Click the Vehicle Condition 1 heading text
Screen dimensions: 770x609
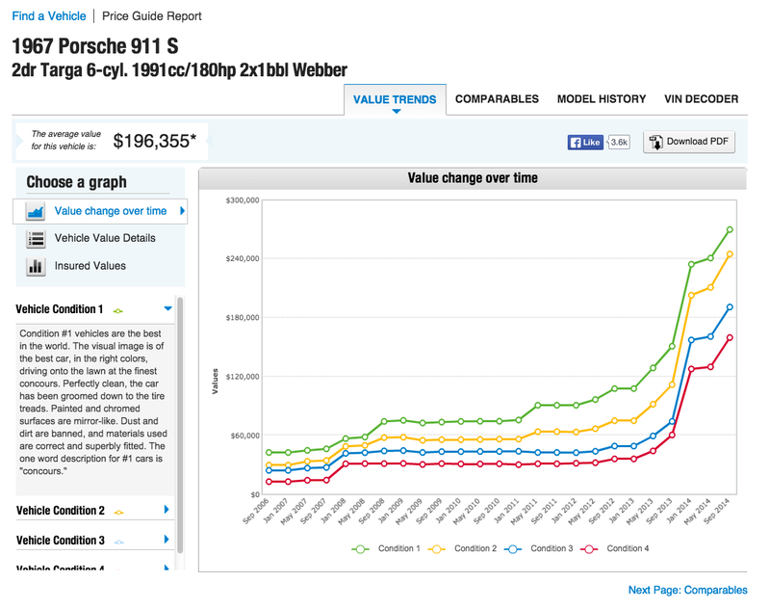(x=60, y=309)
